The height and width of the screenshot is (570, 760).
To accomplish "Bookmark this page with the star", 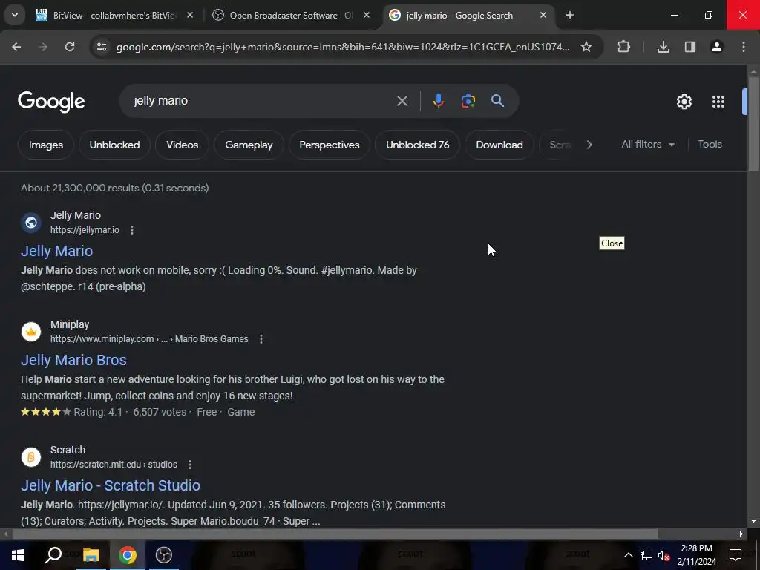I will [x=586, y=47].
